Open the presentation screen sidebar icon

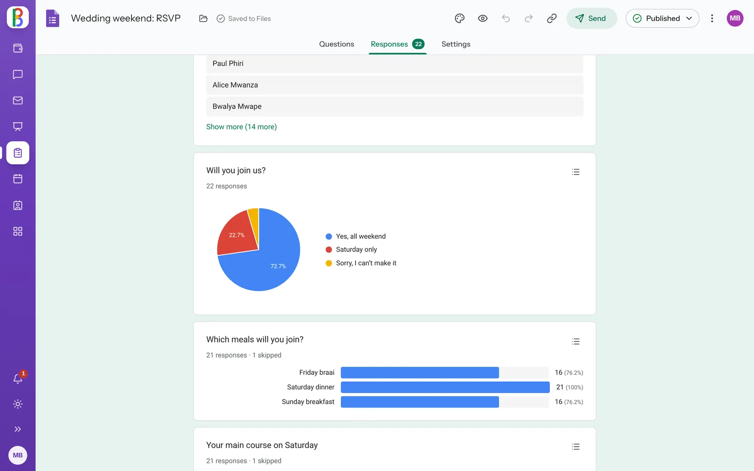coord(18,126)
